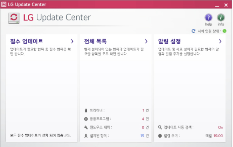Click the 알림 설정 description text
233x147 pixels.
pos(188,52)
